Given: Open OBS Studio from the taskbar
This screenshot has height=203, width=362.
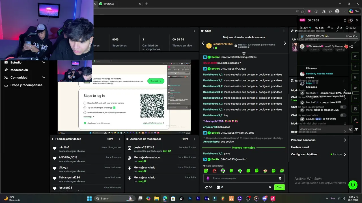Looking at the screenshot, I should coord(248,198).
